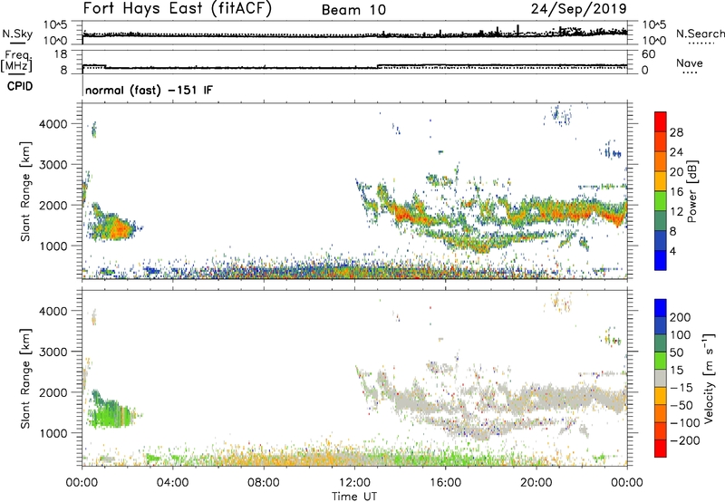Pick the bright green 15–50 velocity swatch
725x502 pixels.
[661, 361]
